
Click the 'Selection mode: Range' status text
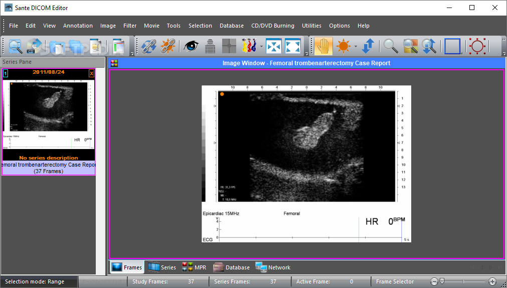(x=35, y=281)
